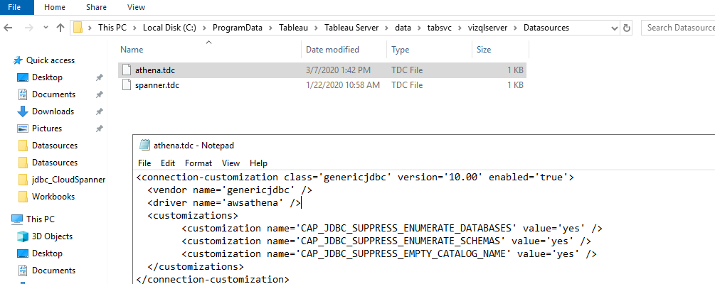Image resolution: width=715 pixels, height=284 pixels.
Task: Select the spanner.tdc file
Action: coord(322,85)
